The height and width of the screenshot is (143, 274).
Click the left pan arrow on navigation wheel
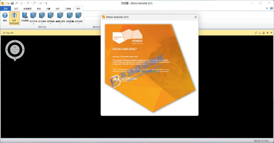click(x=7, y=50)
